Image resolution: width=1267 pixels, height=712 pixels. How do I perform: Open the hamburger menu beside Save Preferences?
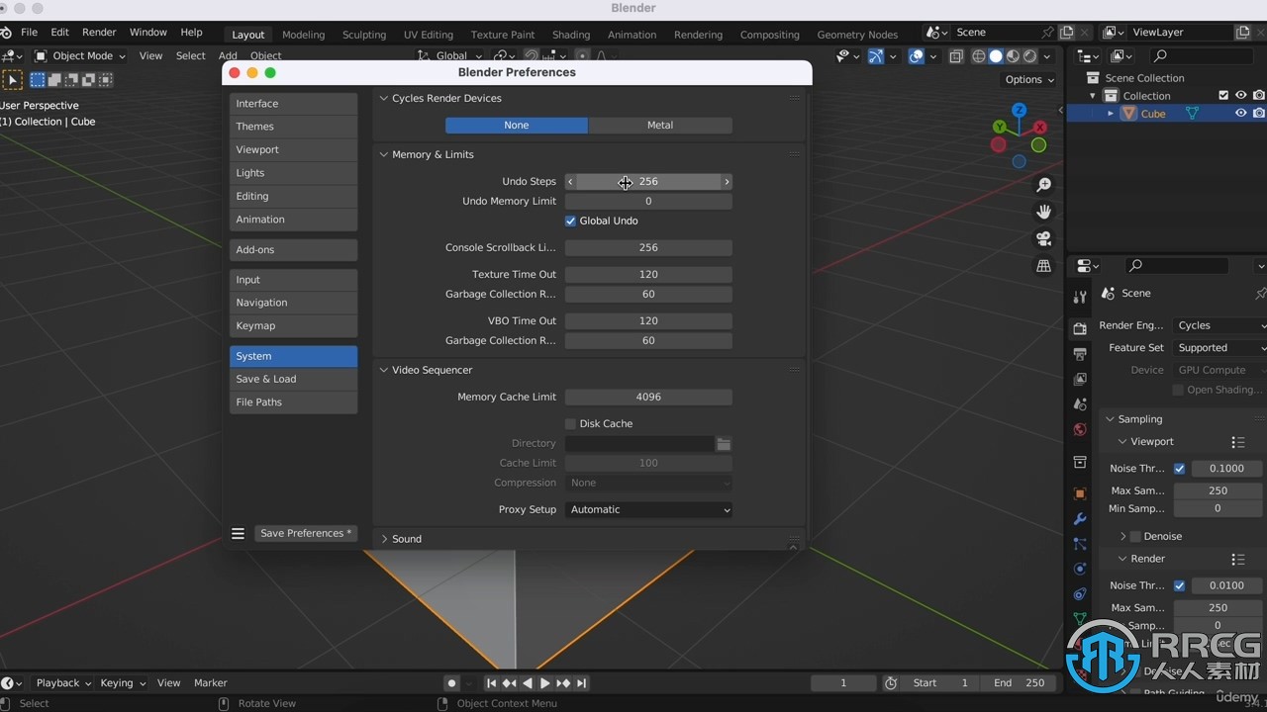238,533
